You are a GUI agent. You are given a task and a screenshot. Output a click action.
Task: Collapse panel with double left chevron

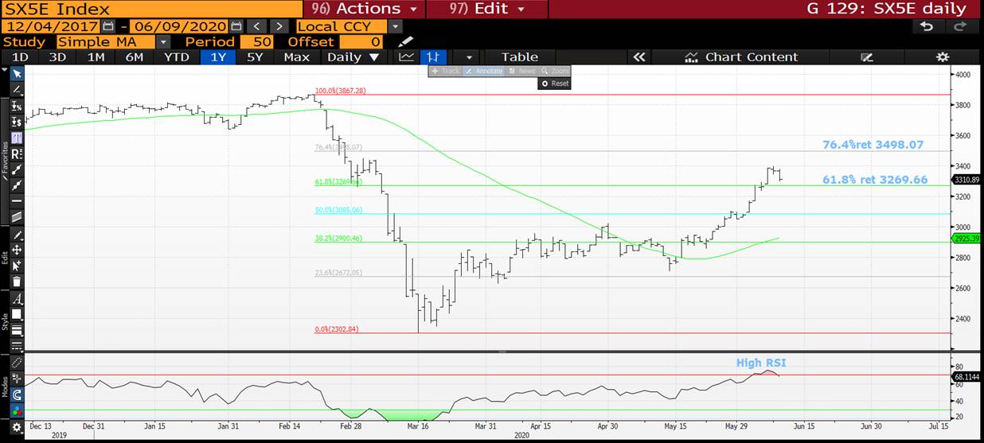(x=638, y=57)
